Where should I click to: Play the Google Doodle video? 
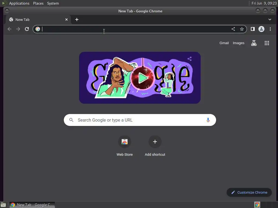click(143, 78)
